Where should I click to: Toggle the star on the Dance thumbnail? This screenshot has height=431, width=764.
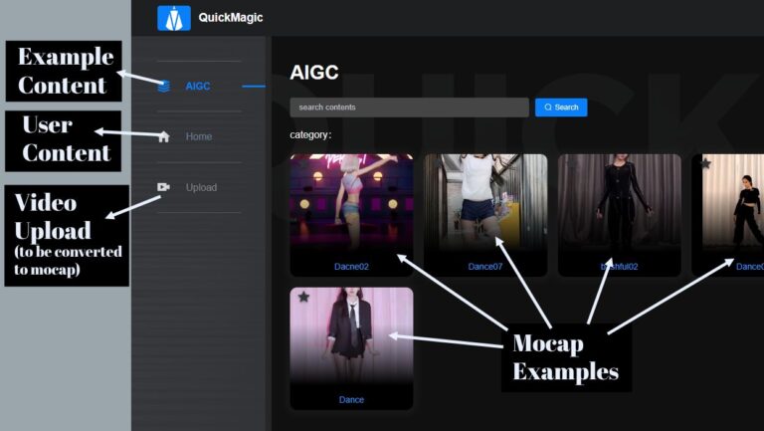point(303,297)
